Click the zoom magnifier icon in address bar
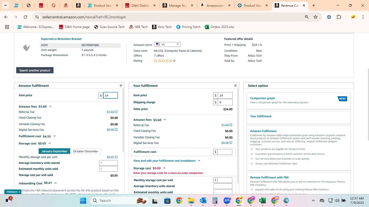Image resolution: width=369 pixels, height=207 pixels. [x=307, y=17]
